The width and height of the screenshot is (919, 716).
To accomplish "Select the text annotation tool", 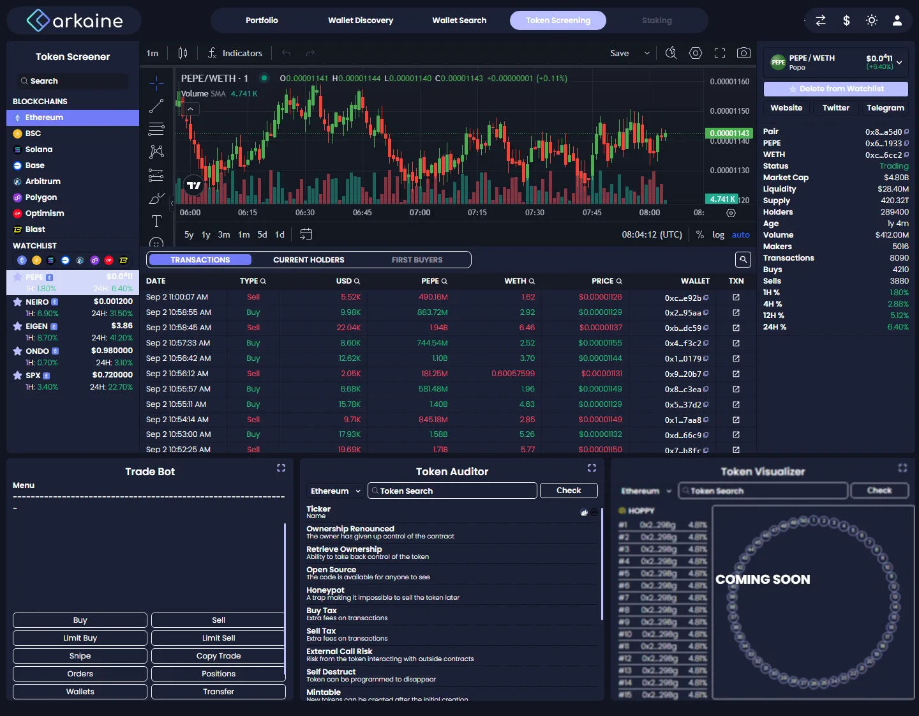I will (x=156, y=221).
